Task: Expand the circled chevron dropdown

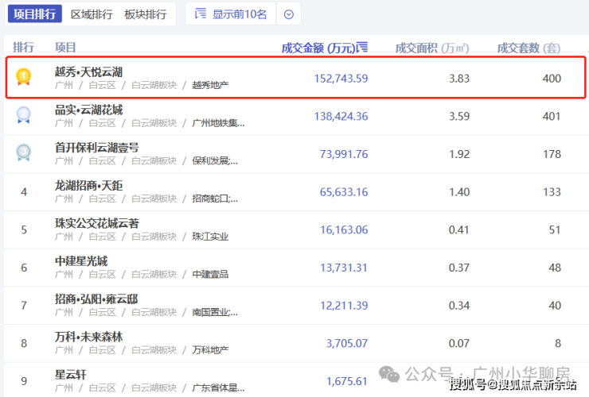Action: point(289,14)
